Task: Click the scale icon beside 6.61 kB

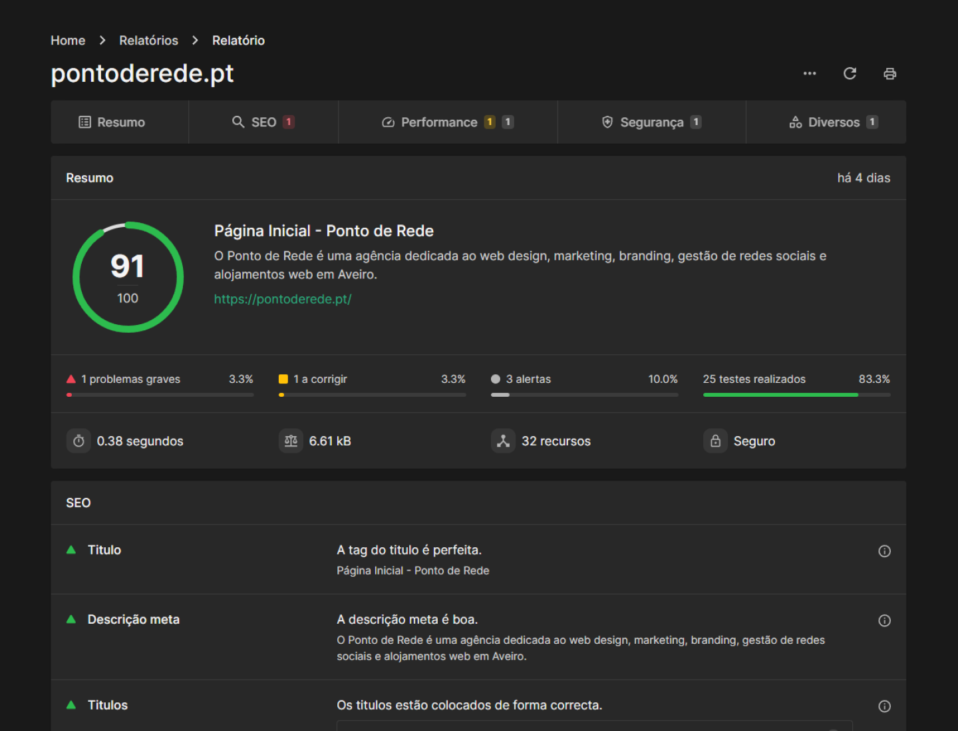Action: coord(291,441)
